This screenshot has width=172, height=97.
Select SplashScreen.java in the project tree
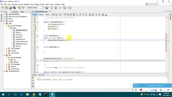[x=21, y=44]
